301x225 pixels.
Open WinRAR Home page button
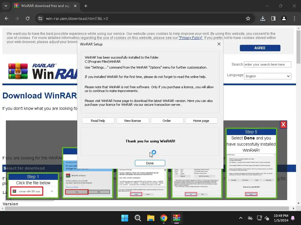(x=201, y=120)
